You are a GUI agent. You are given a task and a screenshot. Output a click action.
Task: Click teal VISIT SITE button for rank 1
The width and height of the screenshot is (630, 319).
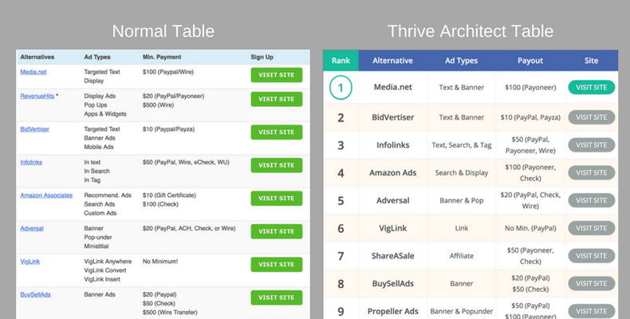(592, 87)
